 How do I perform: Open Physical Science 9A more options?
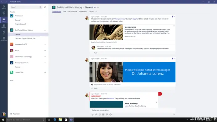point(45,63)
